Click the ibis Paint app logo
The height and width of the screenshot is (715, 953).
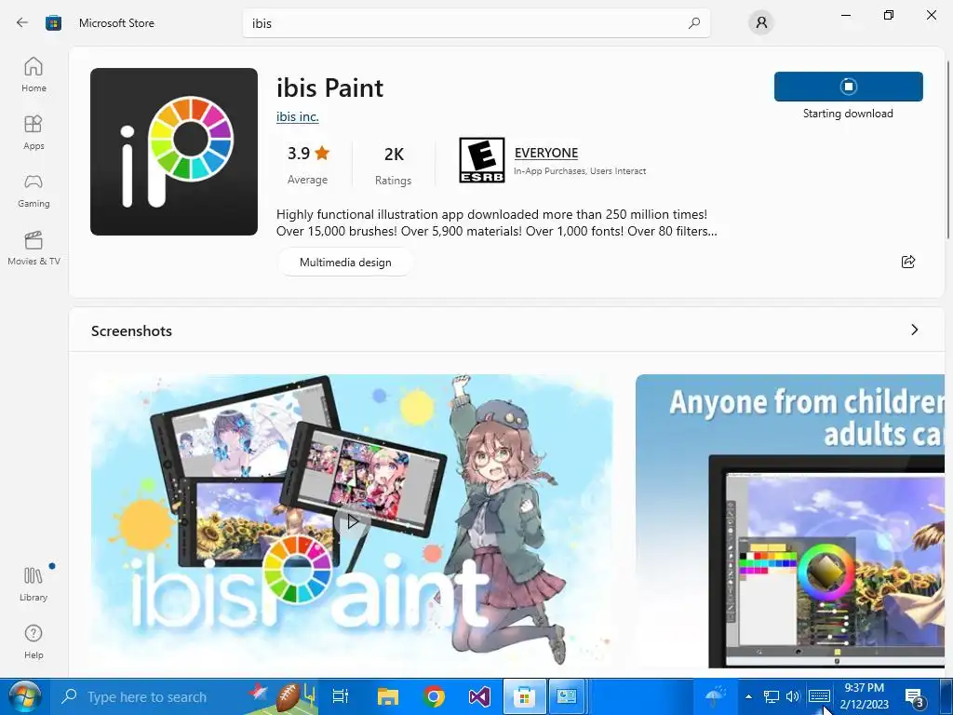pos(174,152)
